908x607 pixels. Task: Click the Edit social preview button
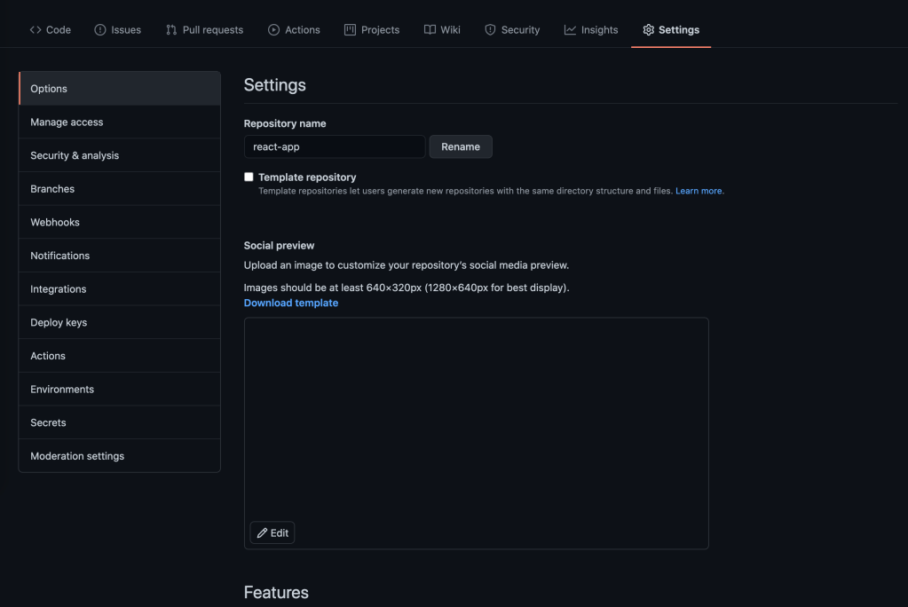(x=272, y=532)
